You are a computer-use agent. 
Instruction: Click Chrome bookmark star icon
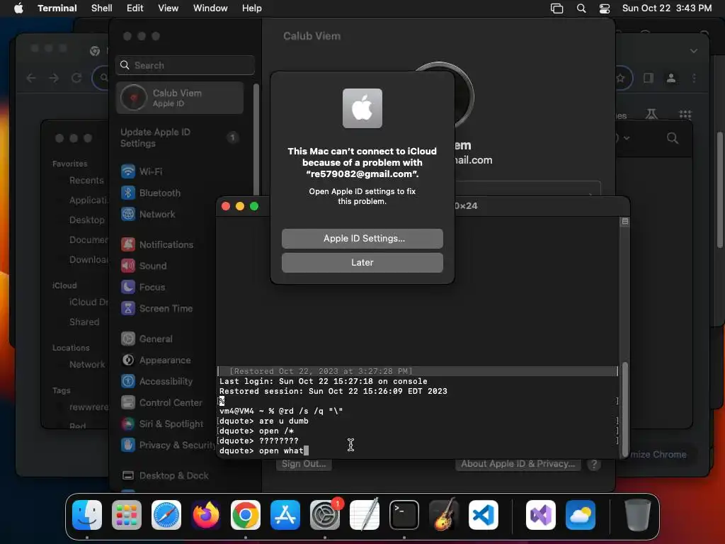[x=620, y=78]
